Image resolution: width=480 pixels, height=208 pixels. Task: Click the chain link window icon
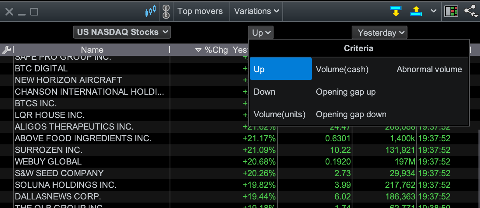pos(166,11)
